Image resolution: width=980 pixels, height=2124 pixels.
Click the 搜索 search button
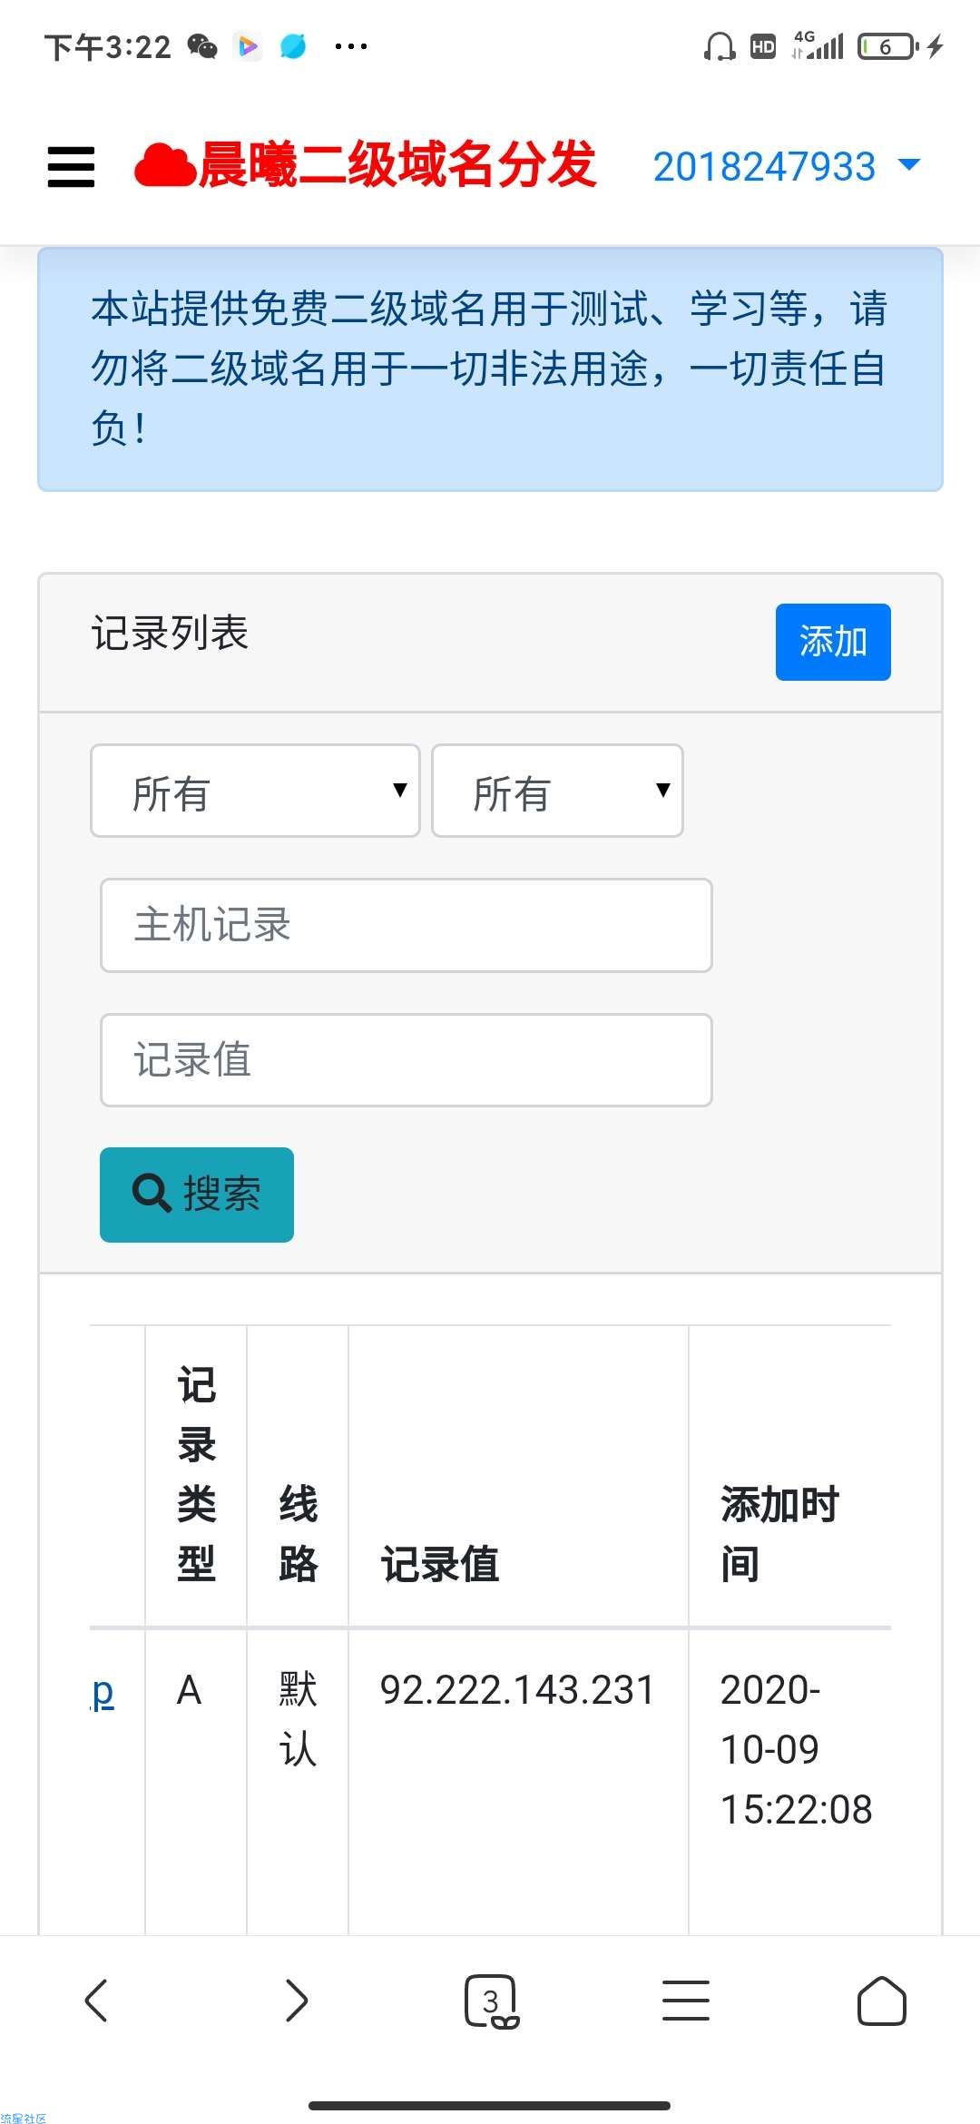click(x=197, y=1195)
